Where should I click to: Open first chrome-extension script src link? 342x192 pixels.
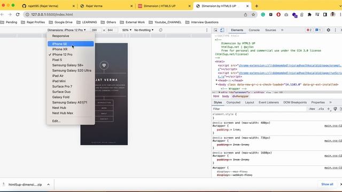pyautogui.click(x=290, y=65)
